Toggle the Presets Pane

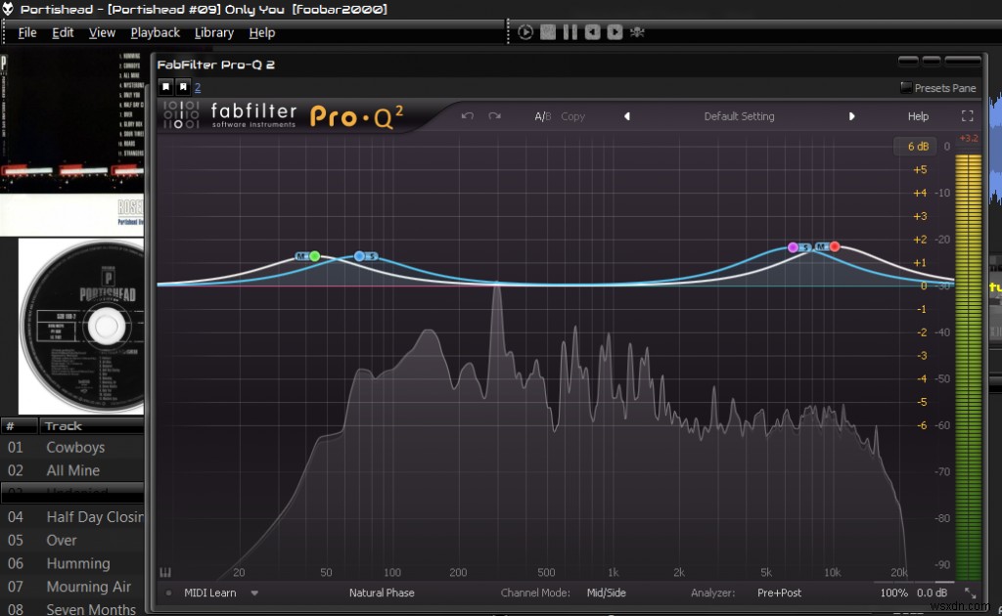pyautogui.click(x=937, y=87)
